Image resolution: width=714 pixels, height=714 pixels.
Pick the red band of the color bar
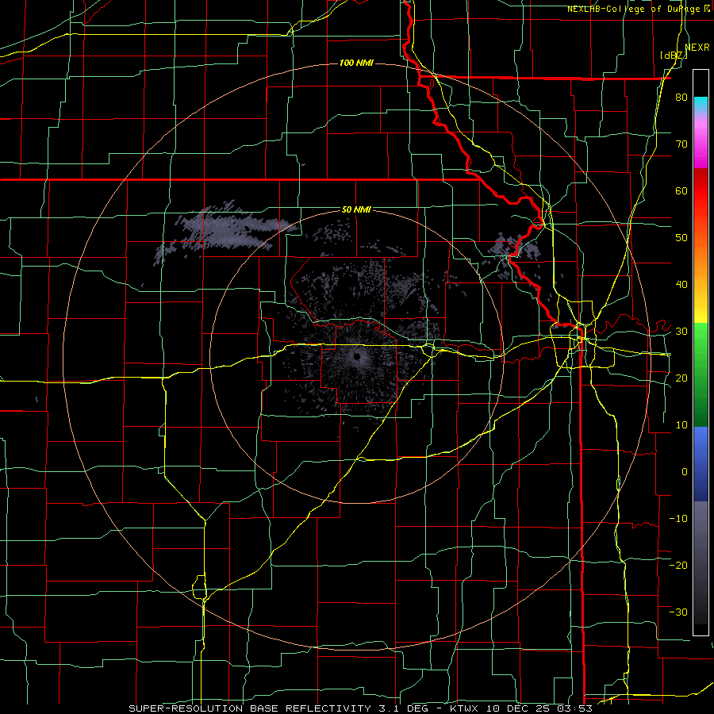tap(701, 191)
